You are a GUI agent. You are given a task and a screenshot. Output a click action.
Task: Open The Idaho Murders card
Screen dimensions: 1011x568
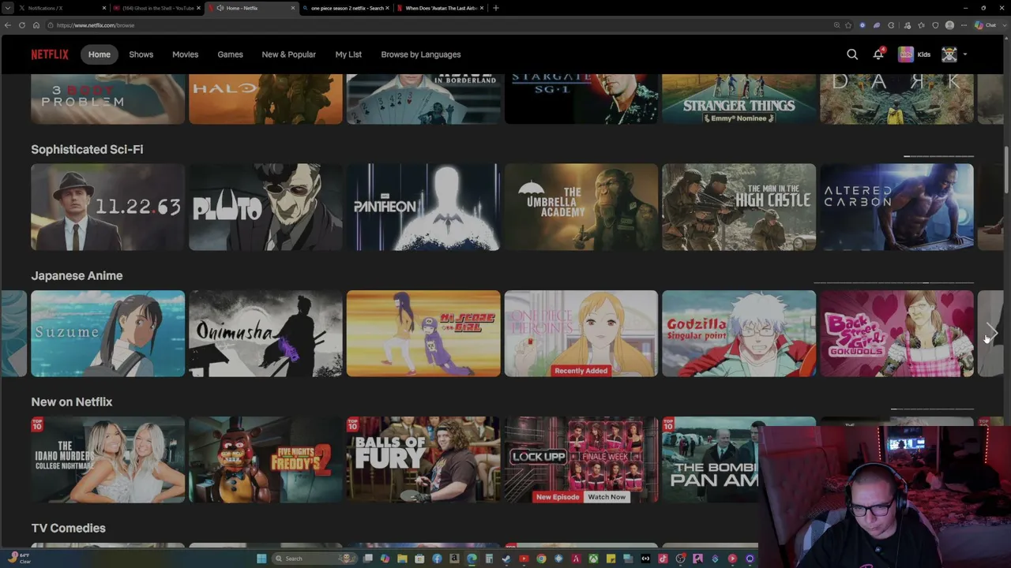[x=107, y=460]
